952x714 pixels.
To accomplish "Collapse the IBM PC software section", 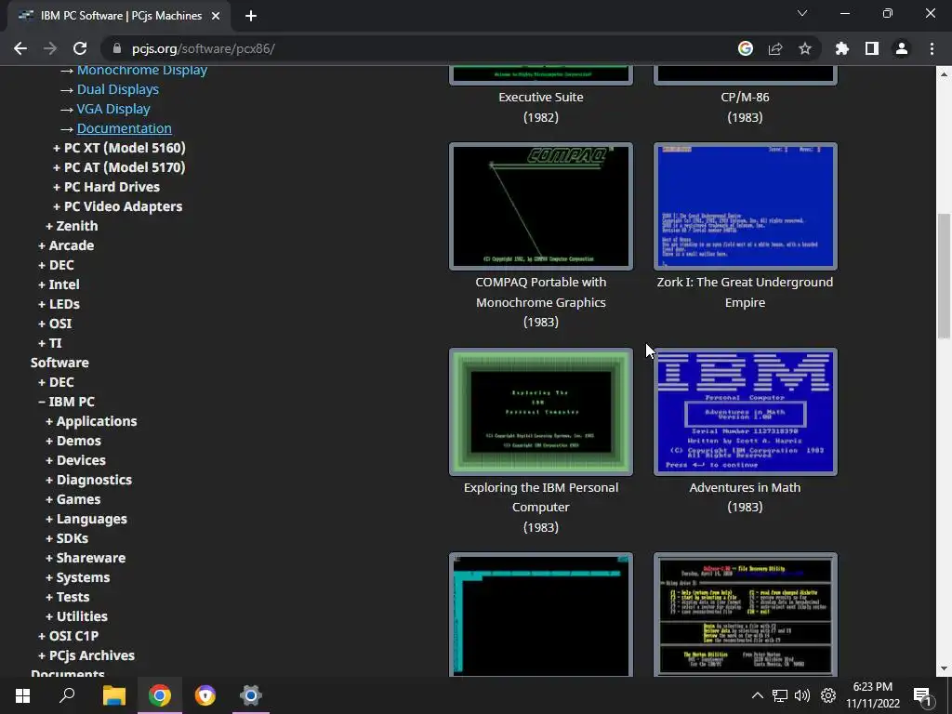I will (66, 402).
